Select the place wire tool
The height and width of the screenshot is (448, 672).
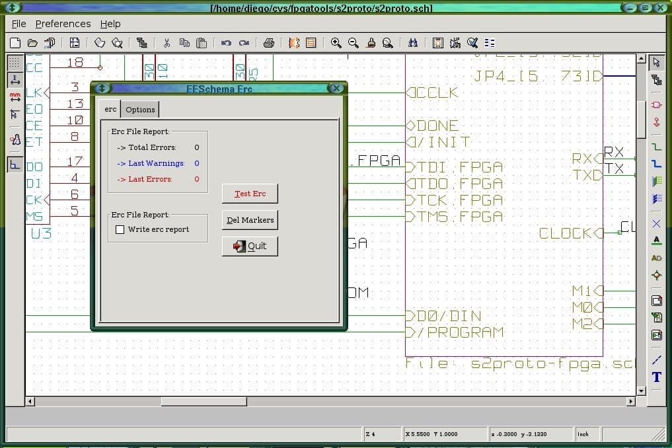[x=656, y=147]
